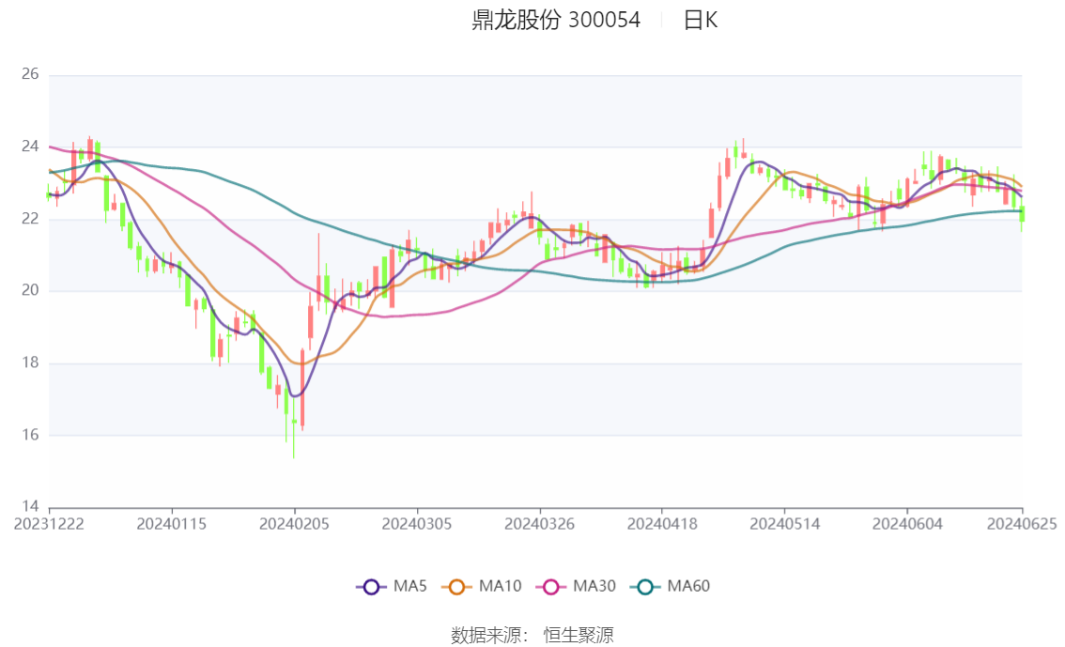The height and width of the screenshot is (647, 1065).
Task: Click the 20240604 date axis marker
Action: (x=907, y=524)
